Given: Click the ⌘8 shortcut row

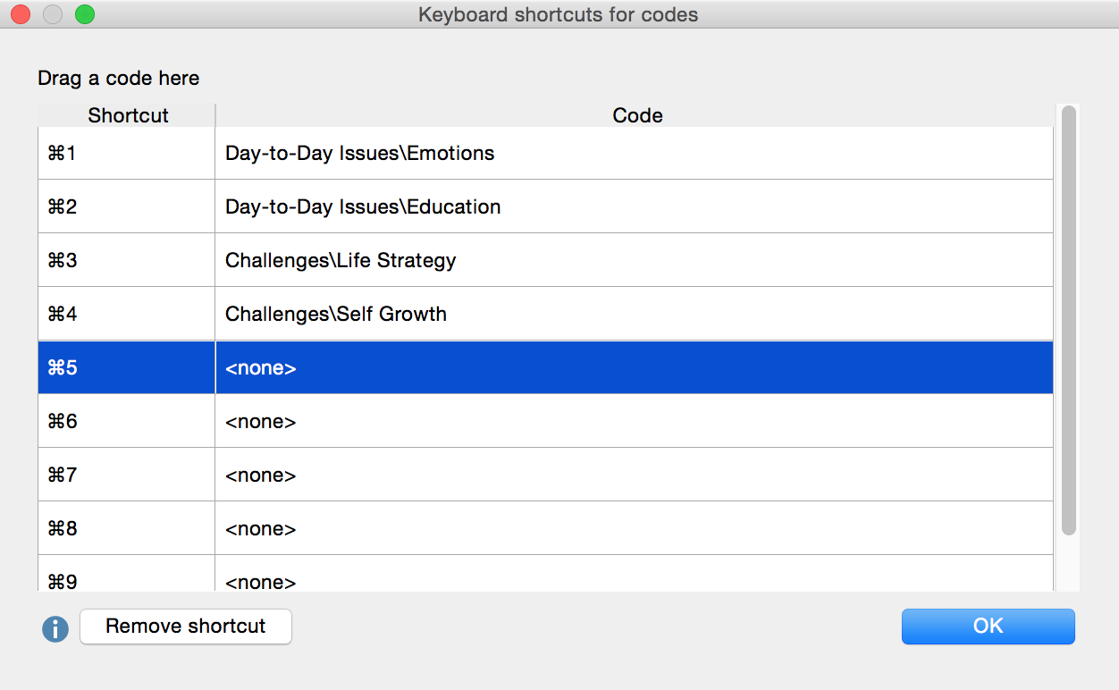Looking at the screenshot, I should (x=126, y=529).
